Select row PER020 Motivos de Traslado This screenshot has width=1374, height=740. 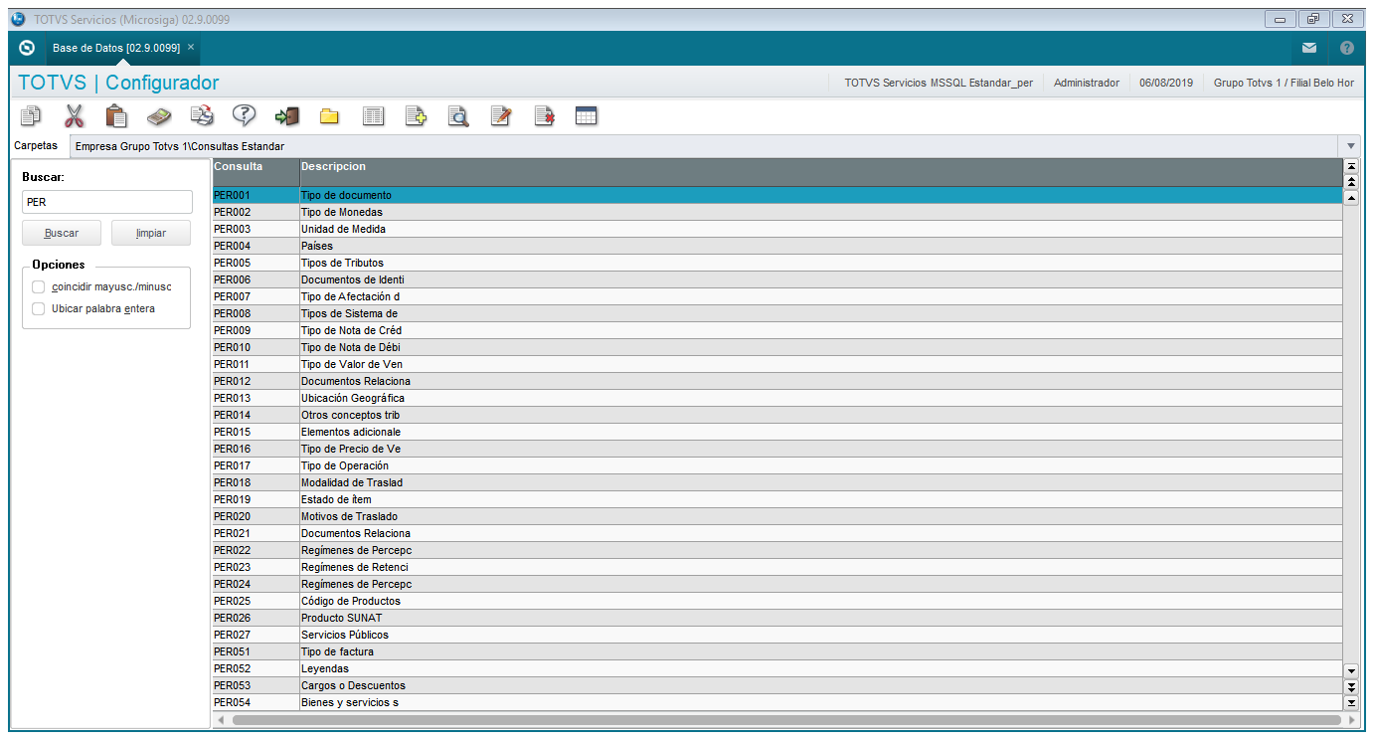[777, 516]
